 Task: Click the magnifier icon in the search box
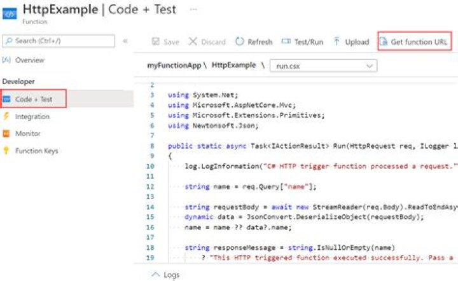9,41
